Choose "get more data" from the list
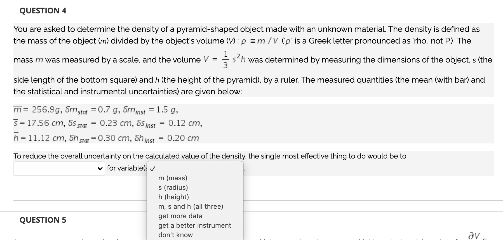The height and width of the screenshot is (240, 503). point(180,216)
